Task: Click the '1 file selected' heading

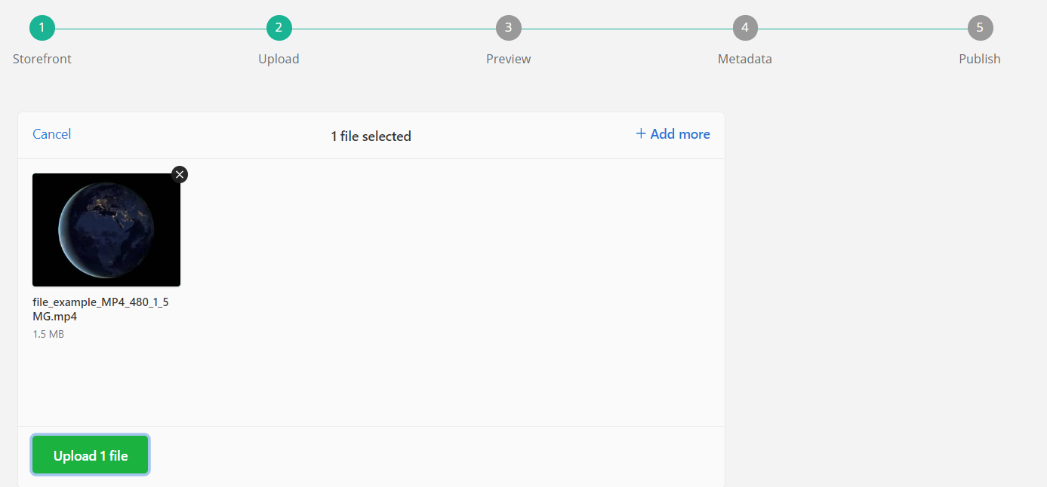Action: [371, 136]
